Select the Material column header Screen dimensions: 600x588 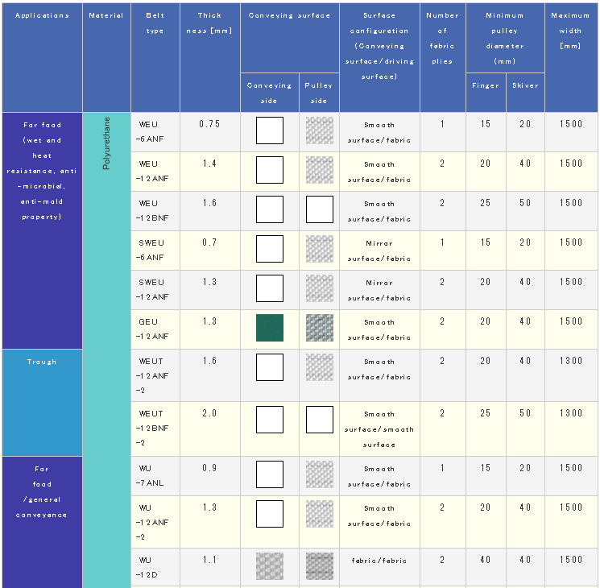click(106, 16)
